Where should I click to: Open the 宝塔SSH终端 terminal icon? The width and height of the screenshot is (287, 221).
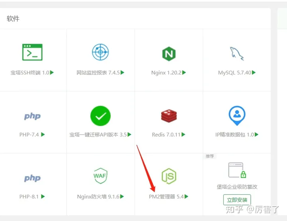tap(32, 52)
